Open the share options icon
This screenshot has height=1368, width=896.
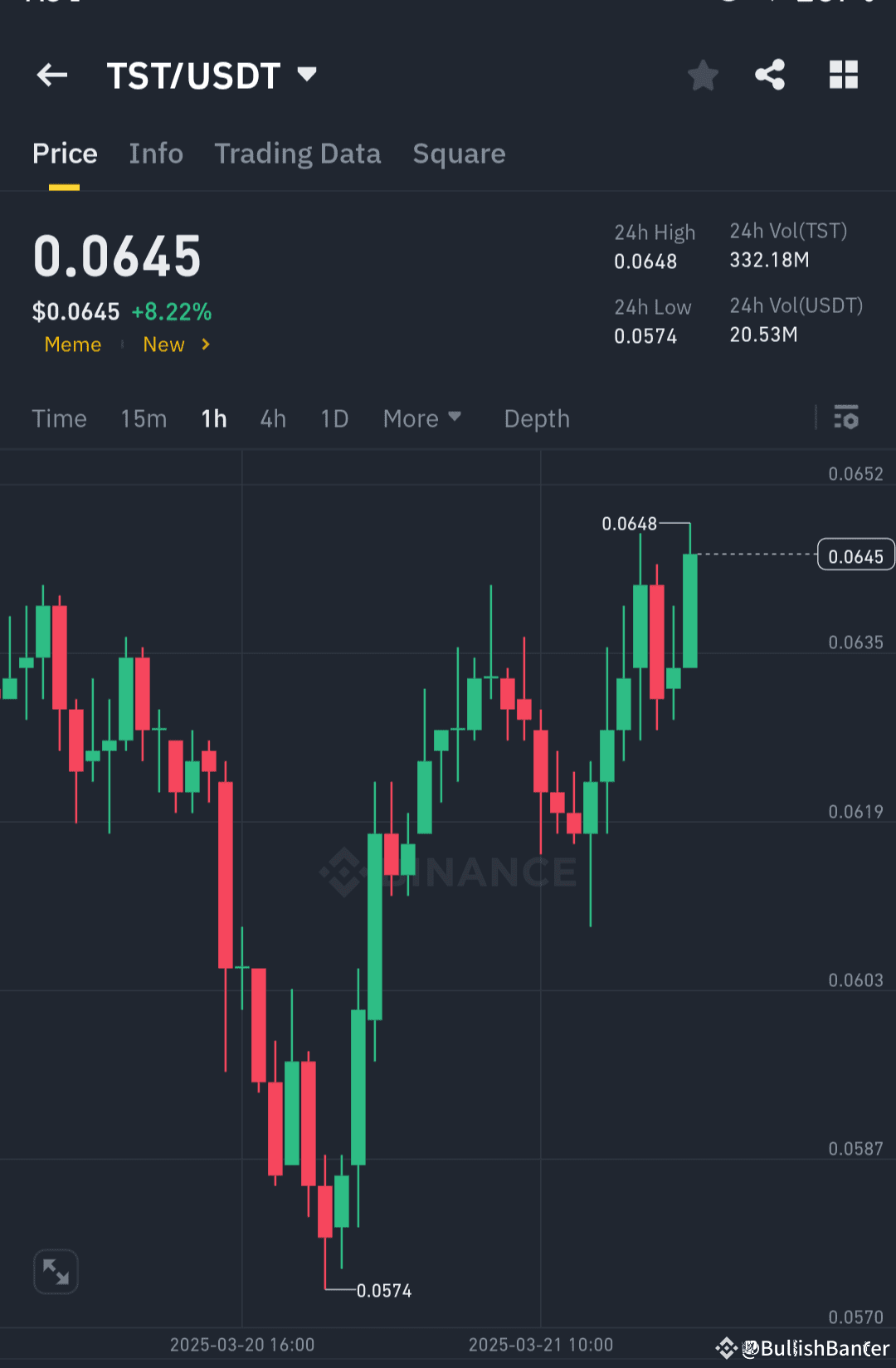click(769, 75)
